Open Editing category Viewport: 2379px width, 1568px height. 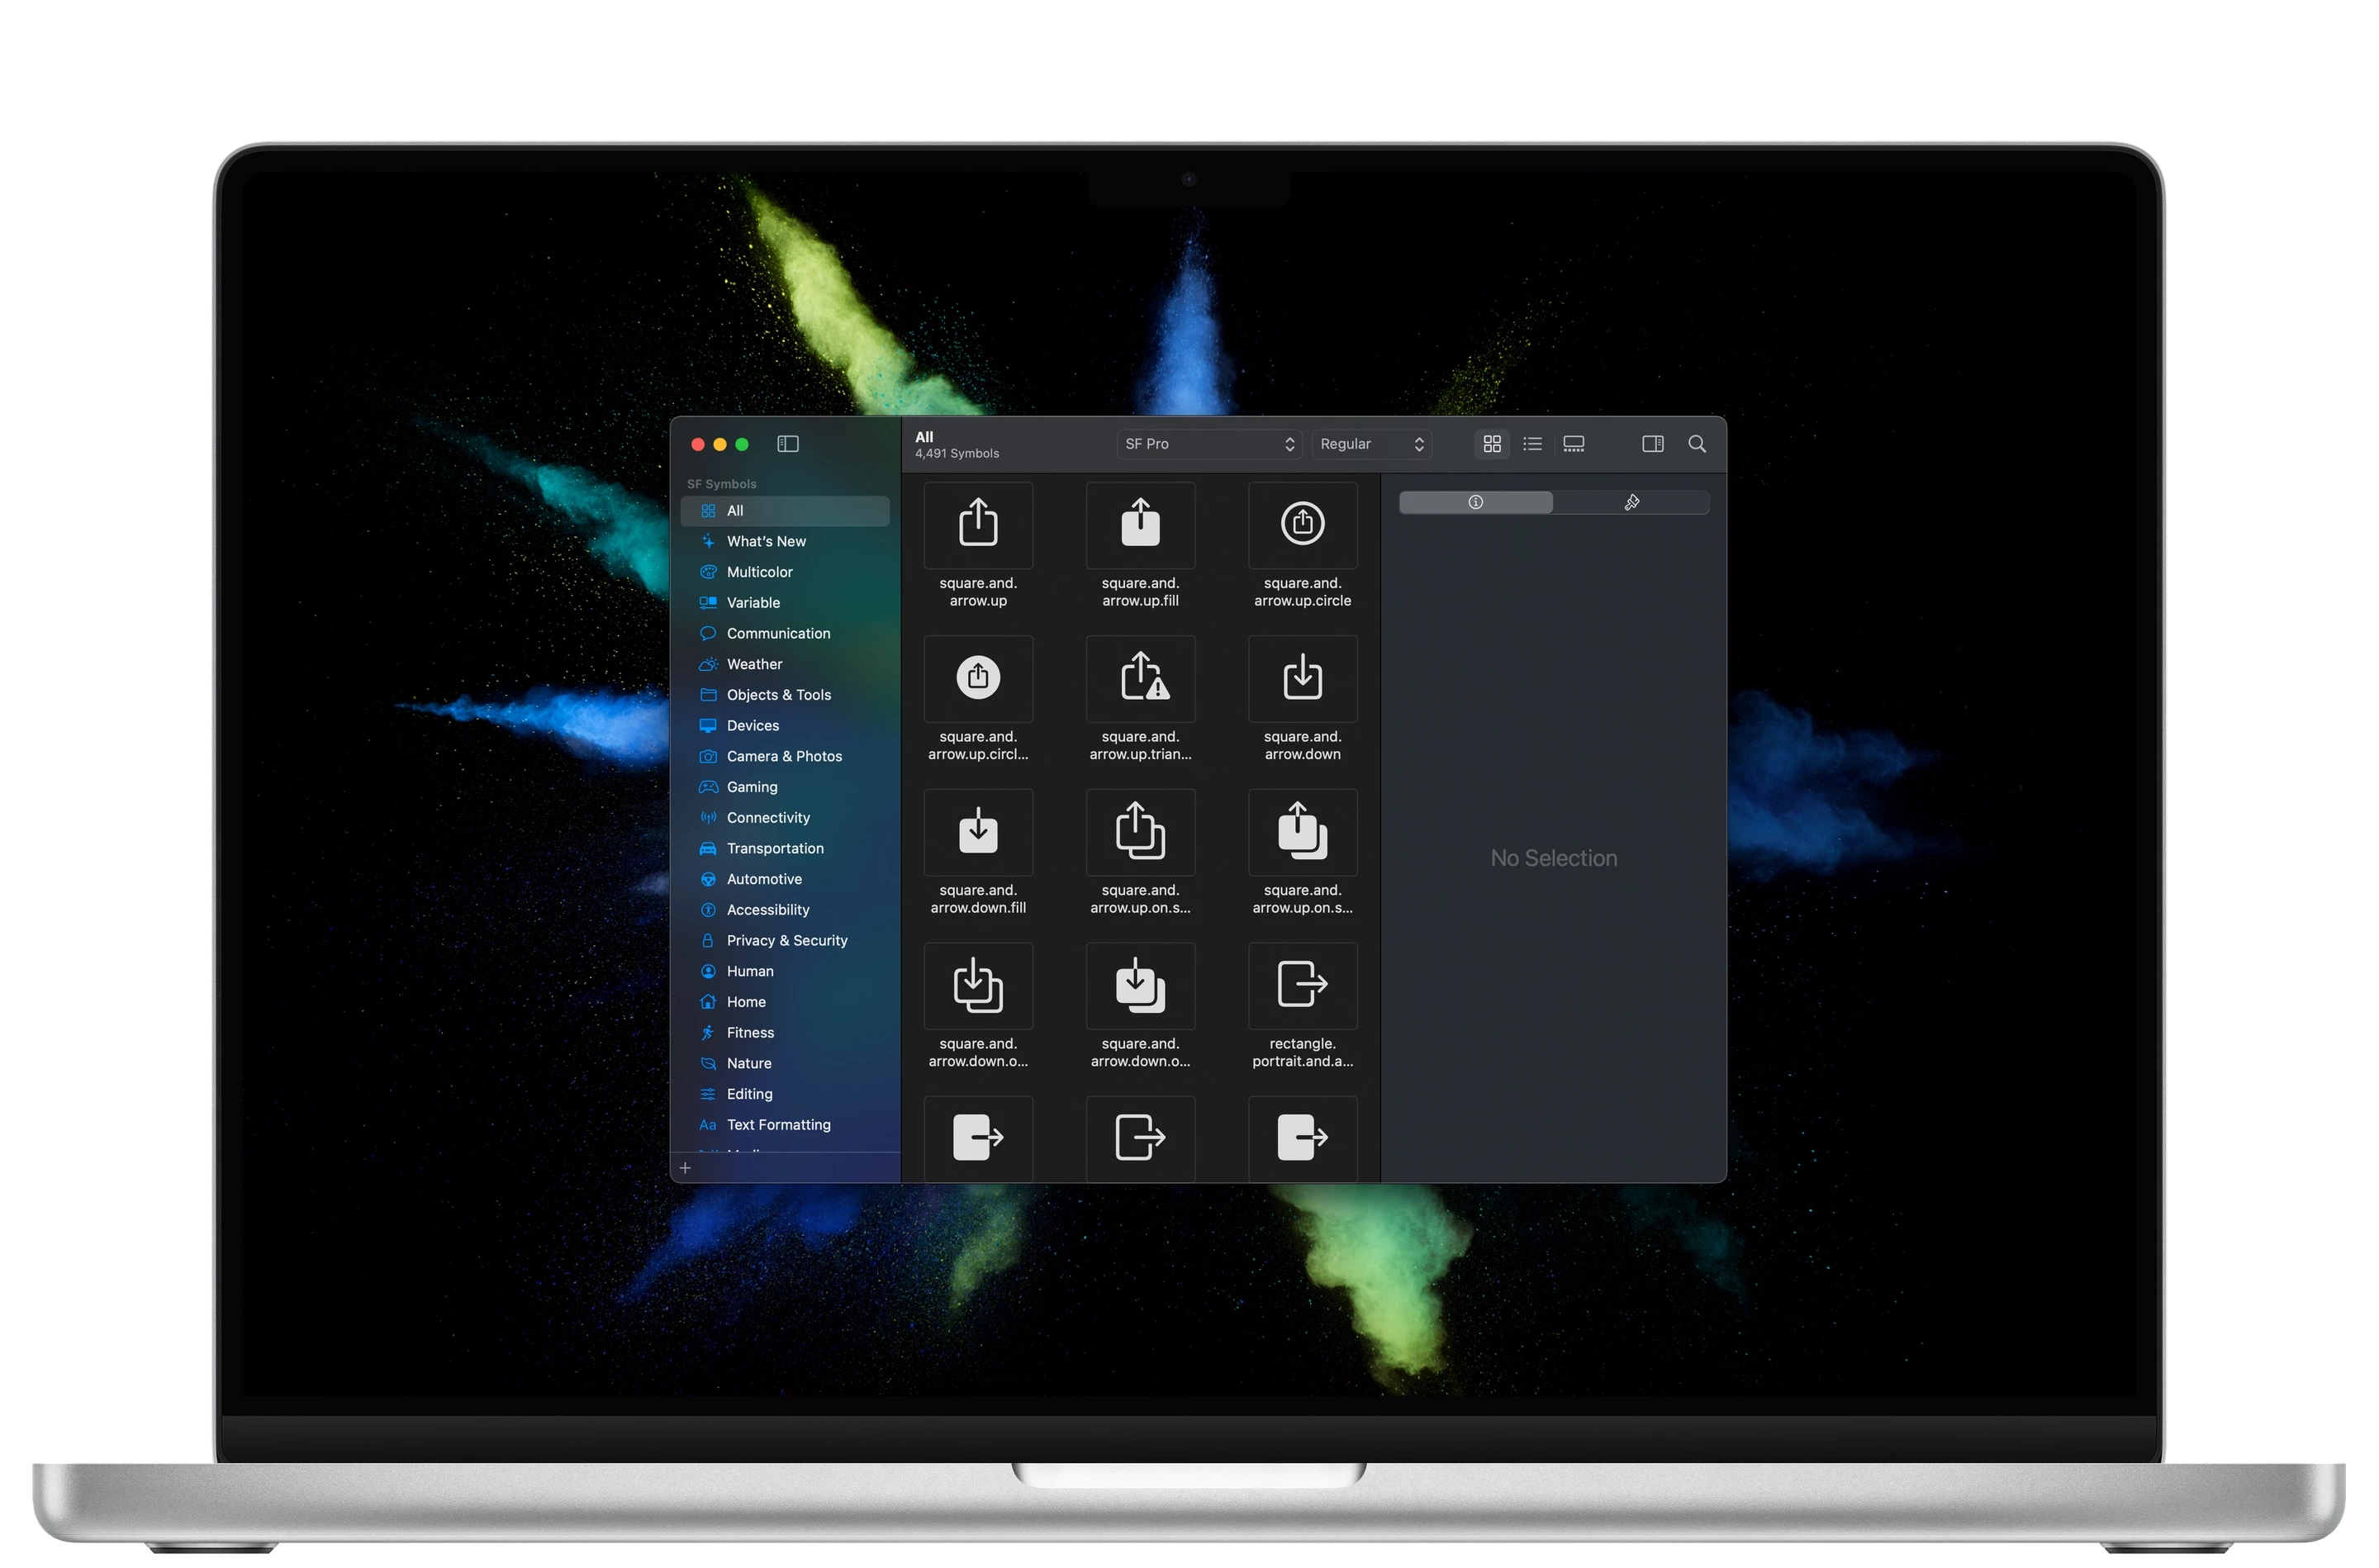pyautogui.click(x=785, y=1094)
